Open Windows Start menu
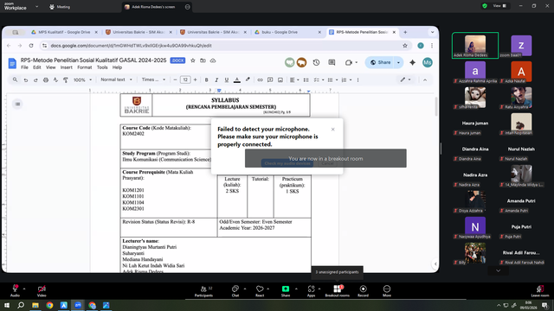 click(7, 305)
